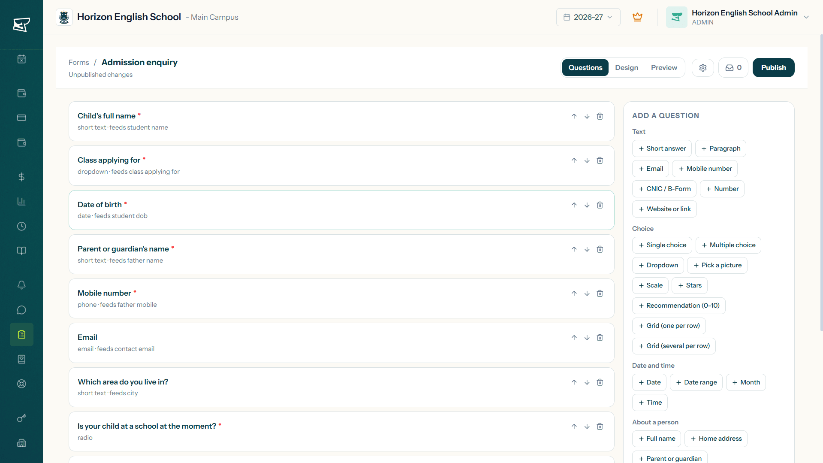Delete the Parent or guardian's name question
823x463 pixels.
(600, 249)
